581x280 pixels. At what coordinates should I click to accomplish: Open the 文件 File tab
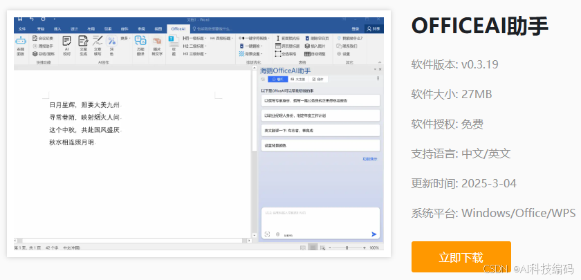[22, 28]
